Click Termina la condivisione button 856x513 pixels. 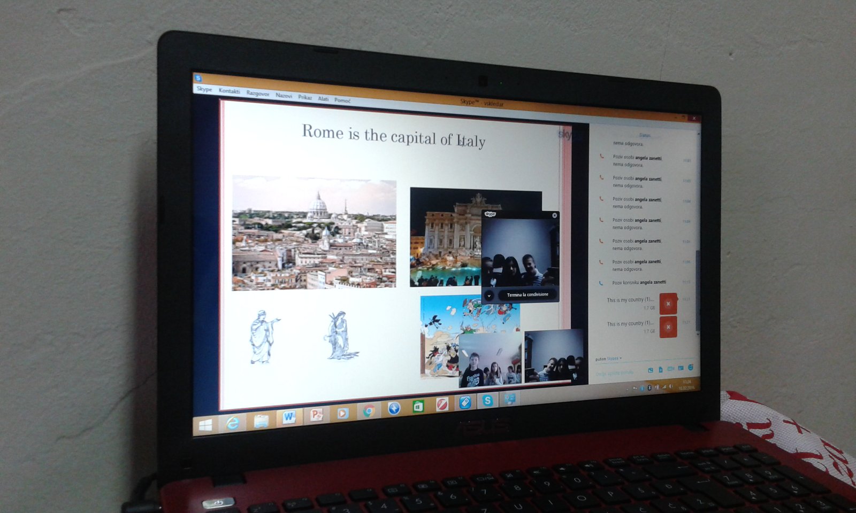coord(528,294)
